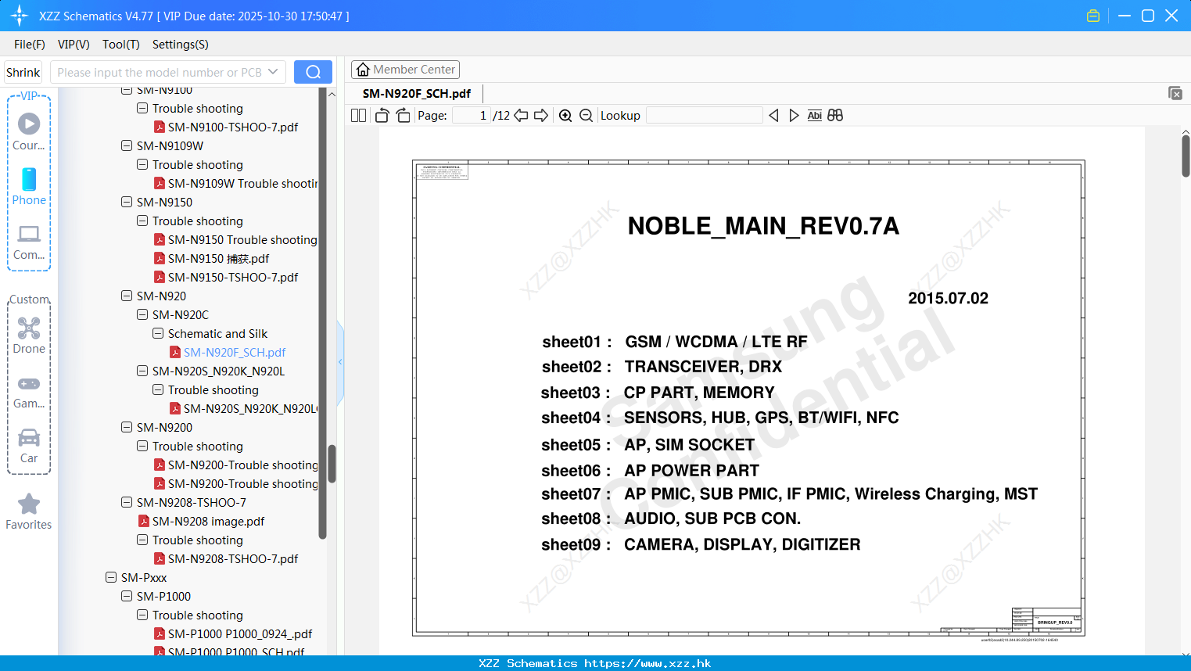Toggle whole-word match Abi icon
This screenshot has height=671, width=1191.
tap(814, 116)
